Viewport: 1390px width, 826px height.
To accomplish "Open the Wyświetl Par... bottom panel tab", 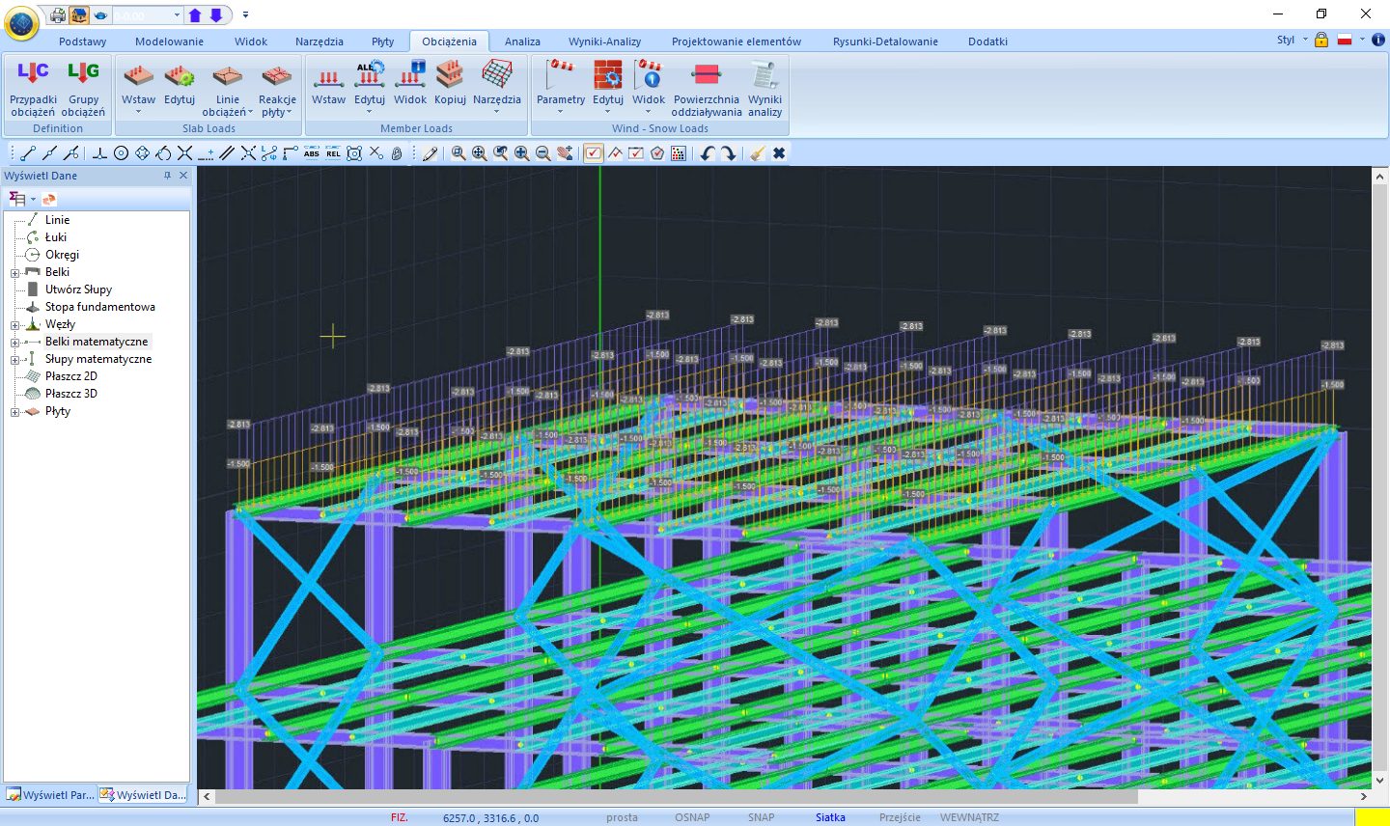I will [50, 795].
